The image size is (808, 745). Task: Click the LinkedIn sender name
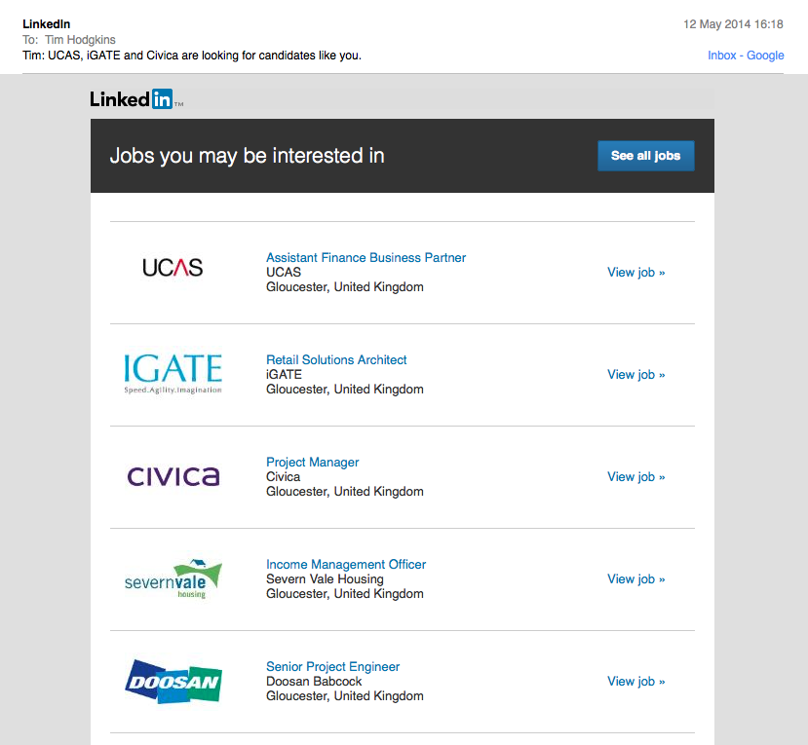point(46,24)
